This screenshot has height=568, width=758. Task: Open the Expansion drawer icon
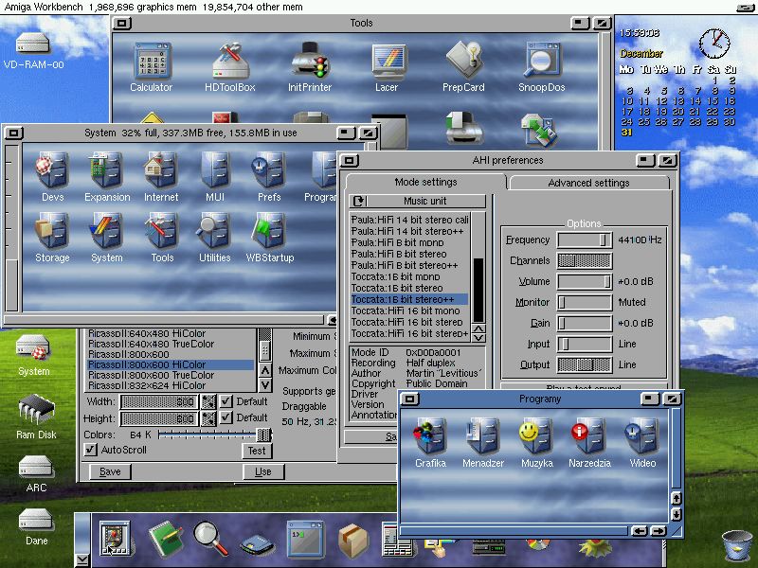[x=106, y=170]
